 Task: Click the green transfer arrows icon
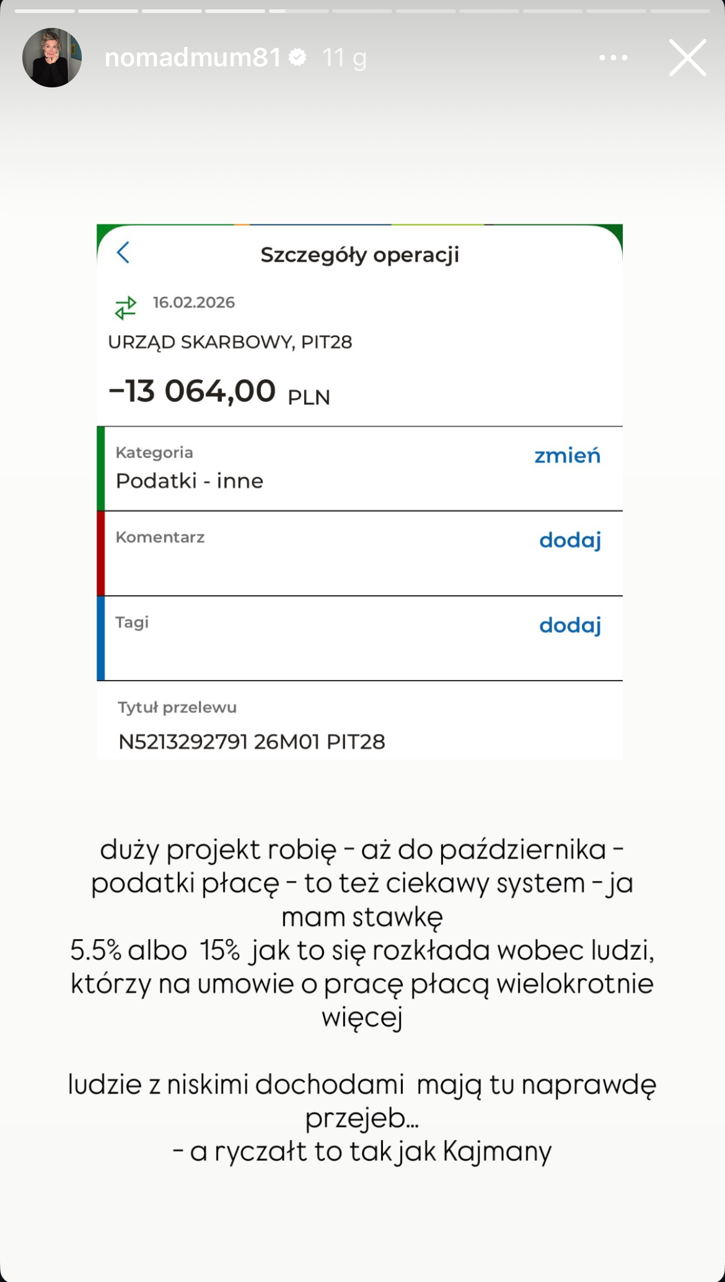point(126,307)
